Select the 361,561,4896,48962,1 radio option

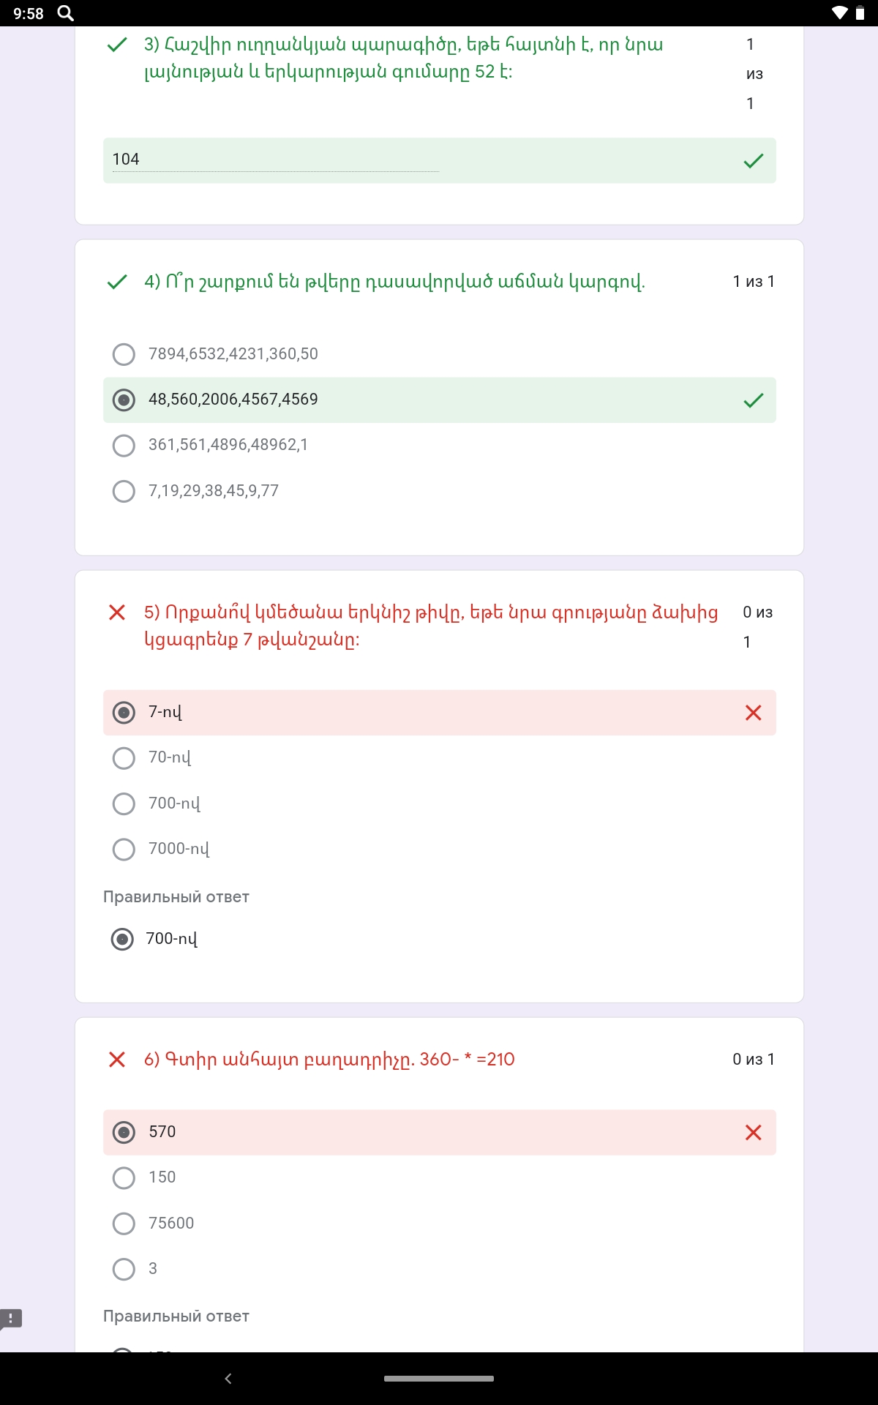pos(124,446)
